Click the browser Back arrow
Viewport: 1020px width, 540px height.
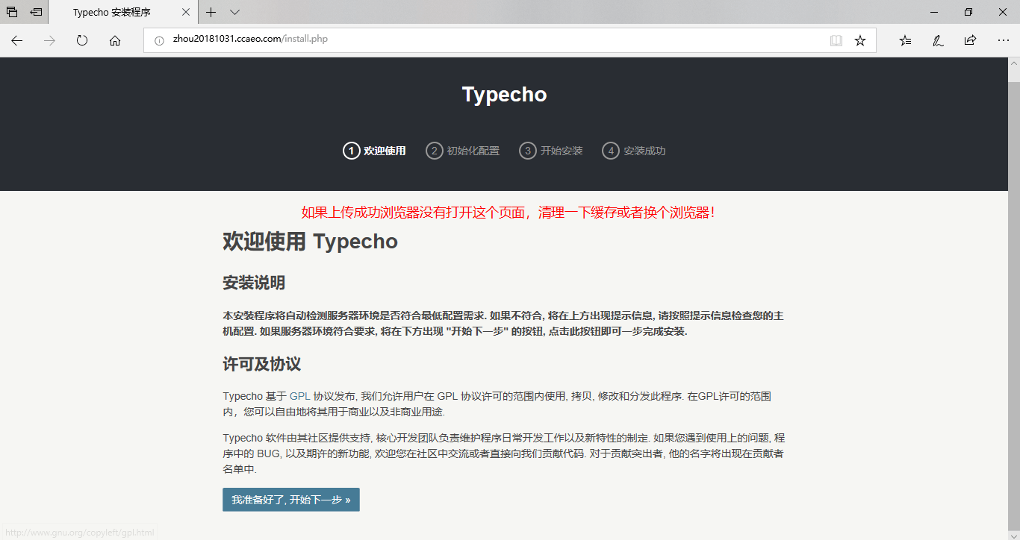[16, 40]
